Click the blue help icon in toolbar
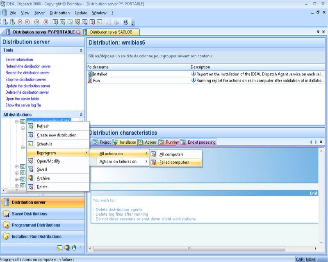 (x=125, y=22)
